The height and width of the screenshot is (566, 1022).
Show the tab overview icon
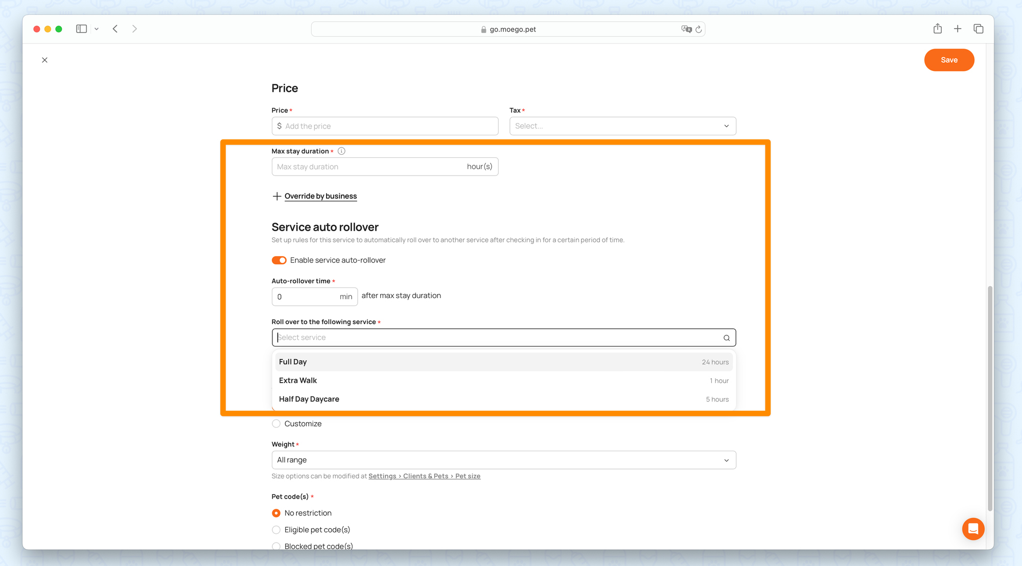[978, 29]
